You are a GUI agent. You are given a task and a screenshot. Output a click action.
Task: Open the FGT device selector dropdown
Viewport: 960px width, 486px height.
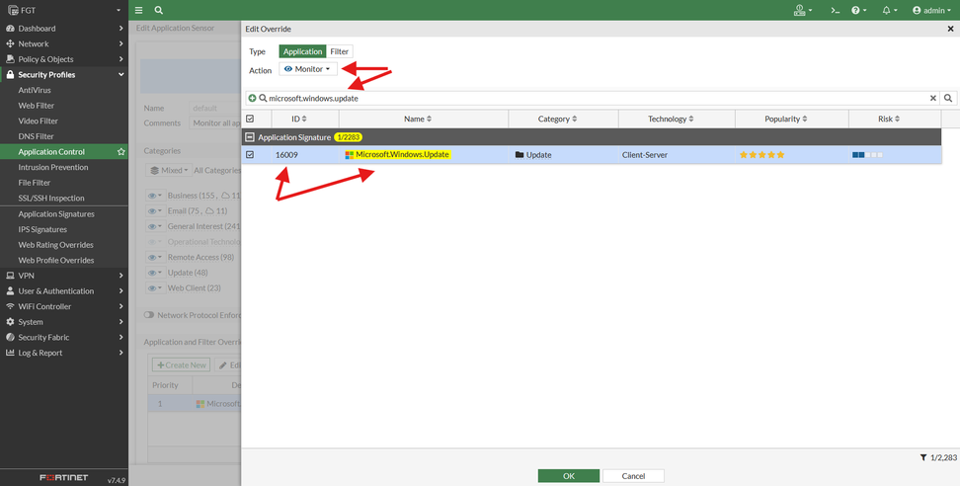(x=63, y=10)
